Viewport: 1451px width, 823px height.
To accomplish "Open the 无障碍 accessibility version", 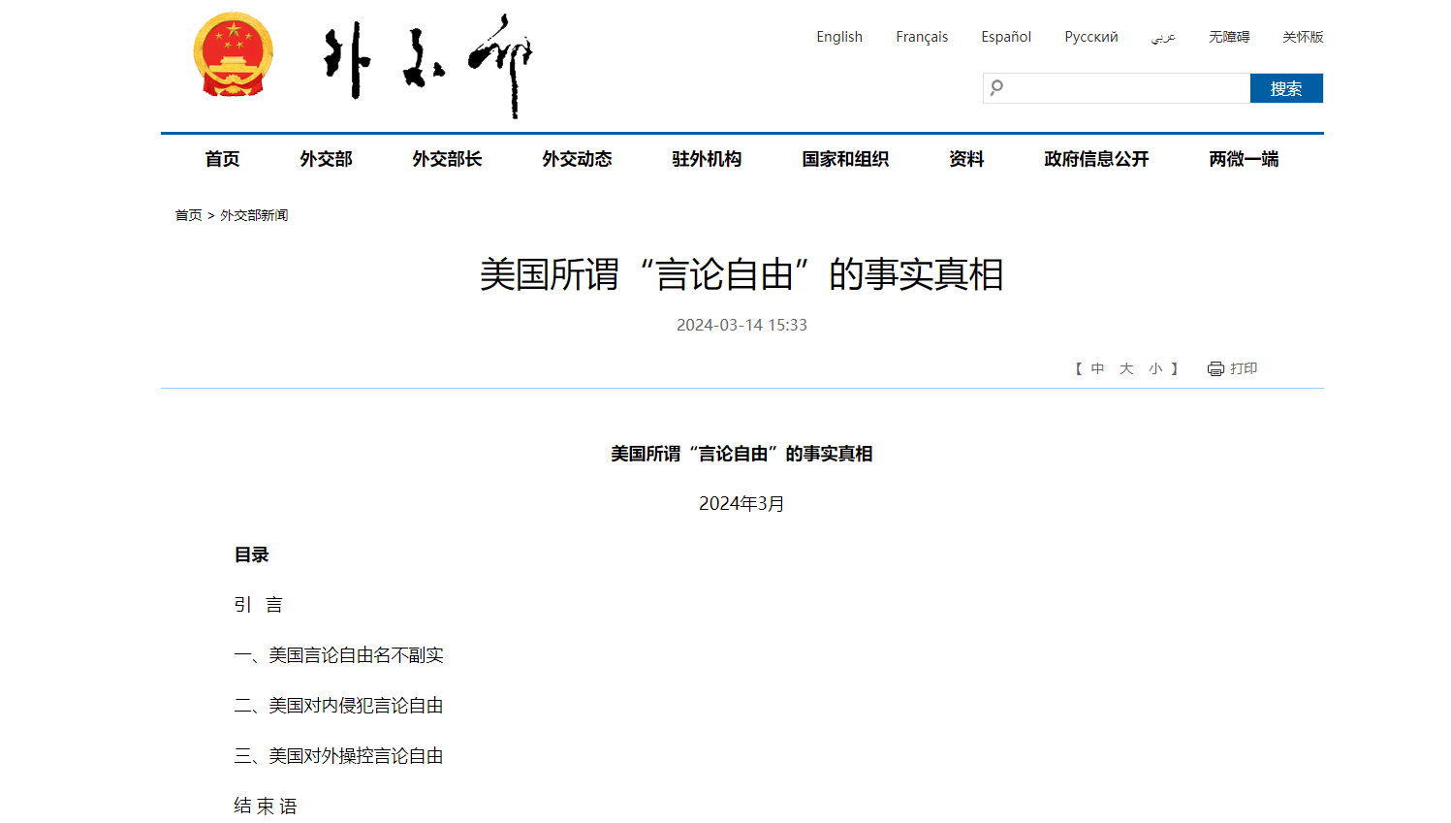I will pos(1227,37).
